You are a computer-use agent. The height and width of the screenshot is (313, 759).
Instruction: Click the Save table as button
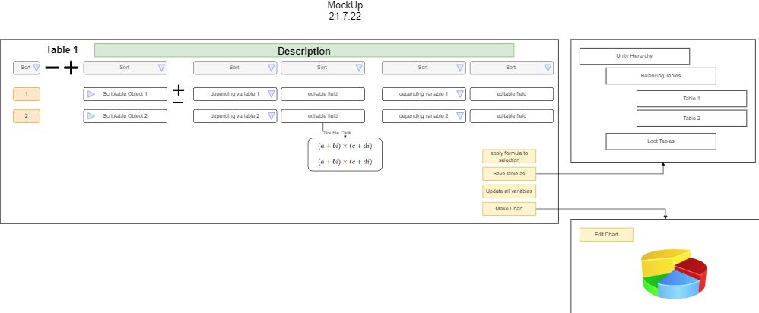[509, 174]
